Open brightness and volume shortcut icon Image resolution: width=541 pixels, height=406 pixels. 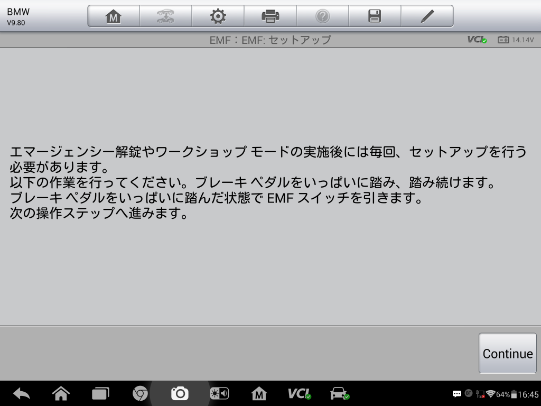point(219,393)
